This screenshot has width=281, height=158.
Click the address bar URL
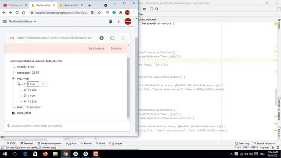coord(61,13)
